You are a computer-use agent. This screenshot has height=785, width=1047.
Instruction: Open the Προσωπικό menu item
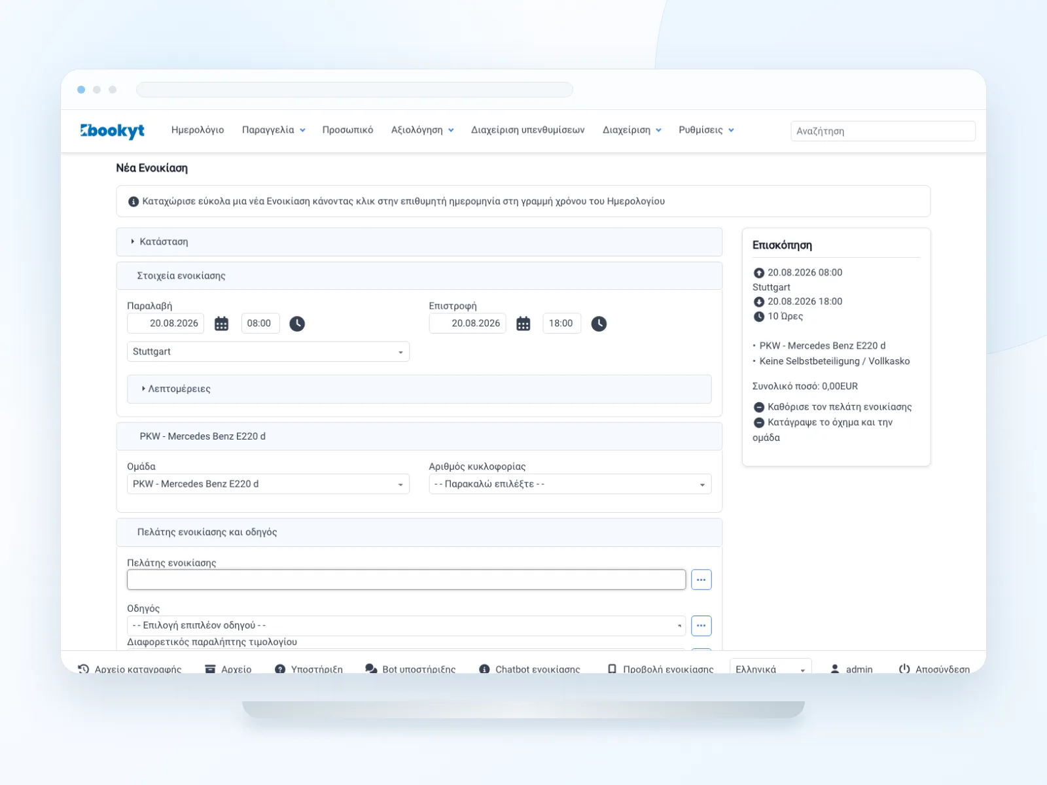click(347, 130)
